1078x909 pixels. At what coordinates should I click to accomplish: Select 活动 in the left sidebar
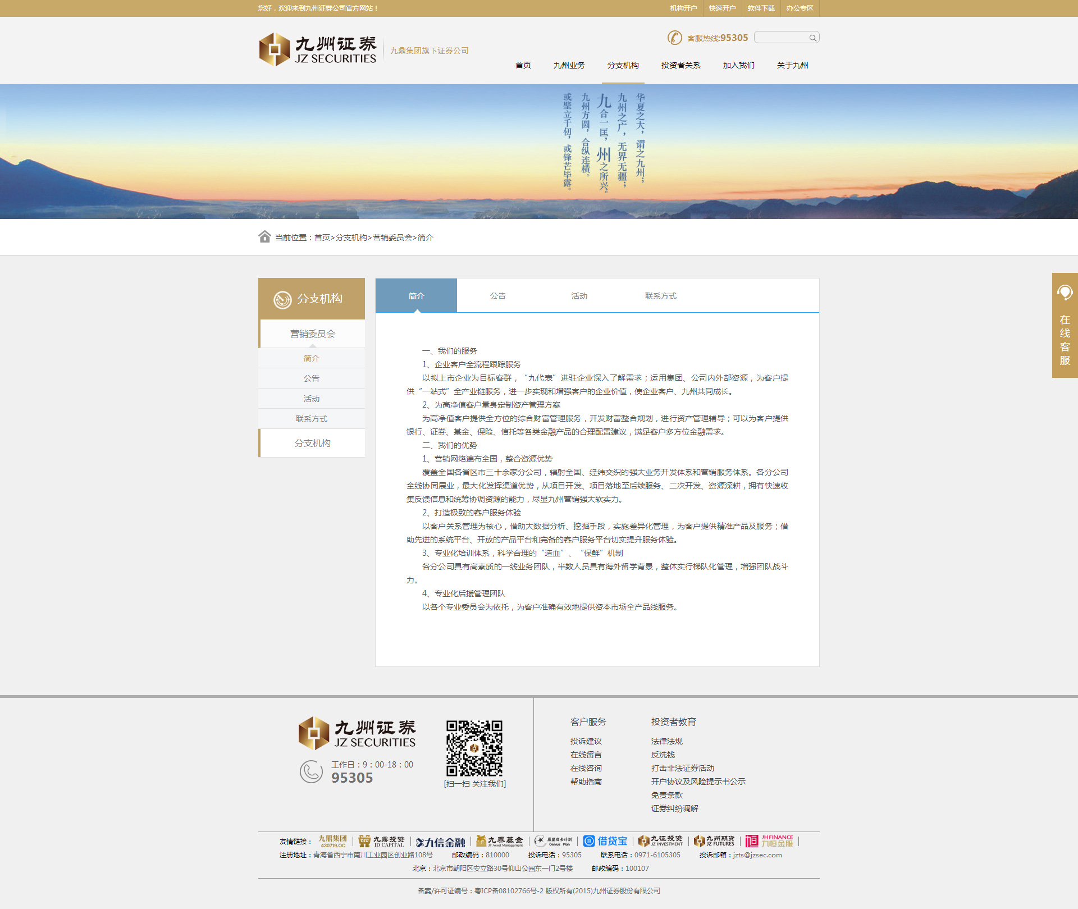(312, 399)
